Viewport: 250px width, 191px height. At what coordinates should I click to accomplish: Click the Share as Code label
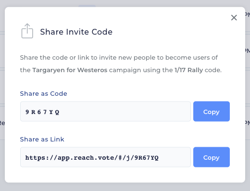click(43, 93)
